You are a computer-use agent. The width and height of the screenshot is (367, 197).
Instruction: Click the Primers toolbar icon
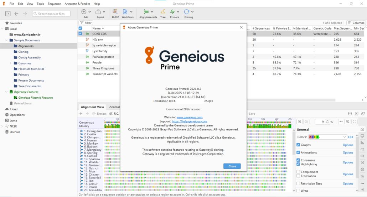pyautogui.click(x=172, y=12)
